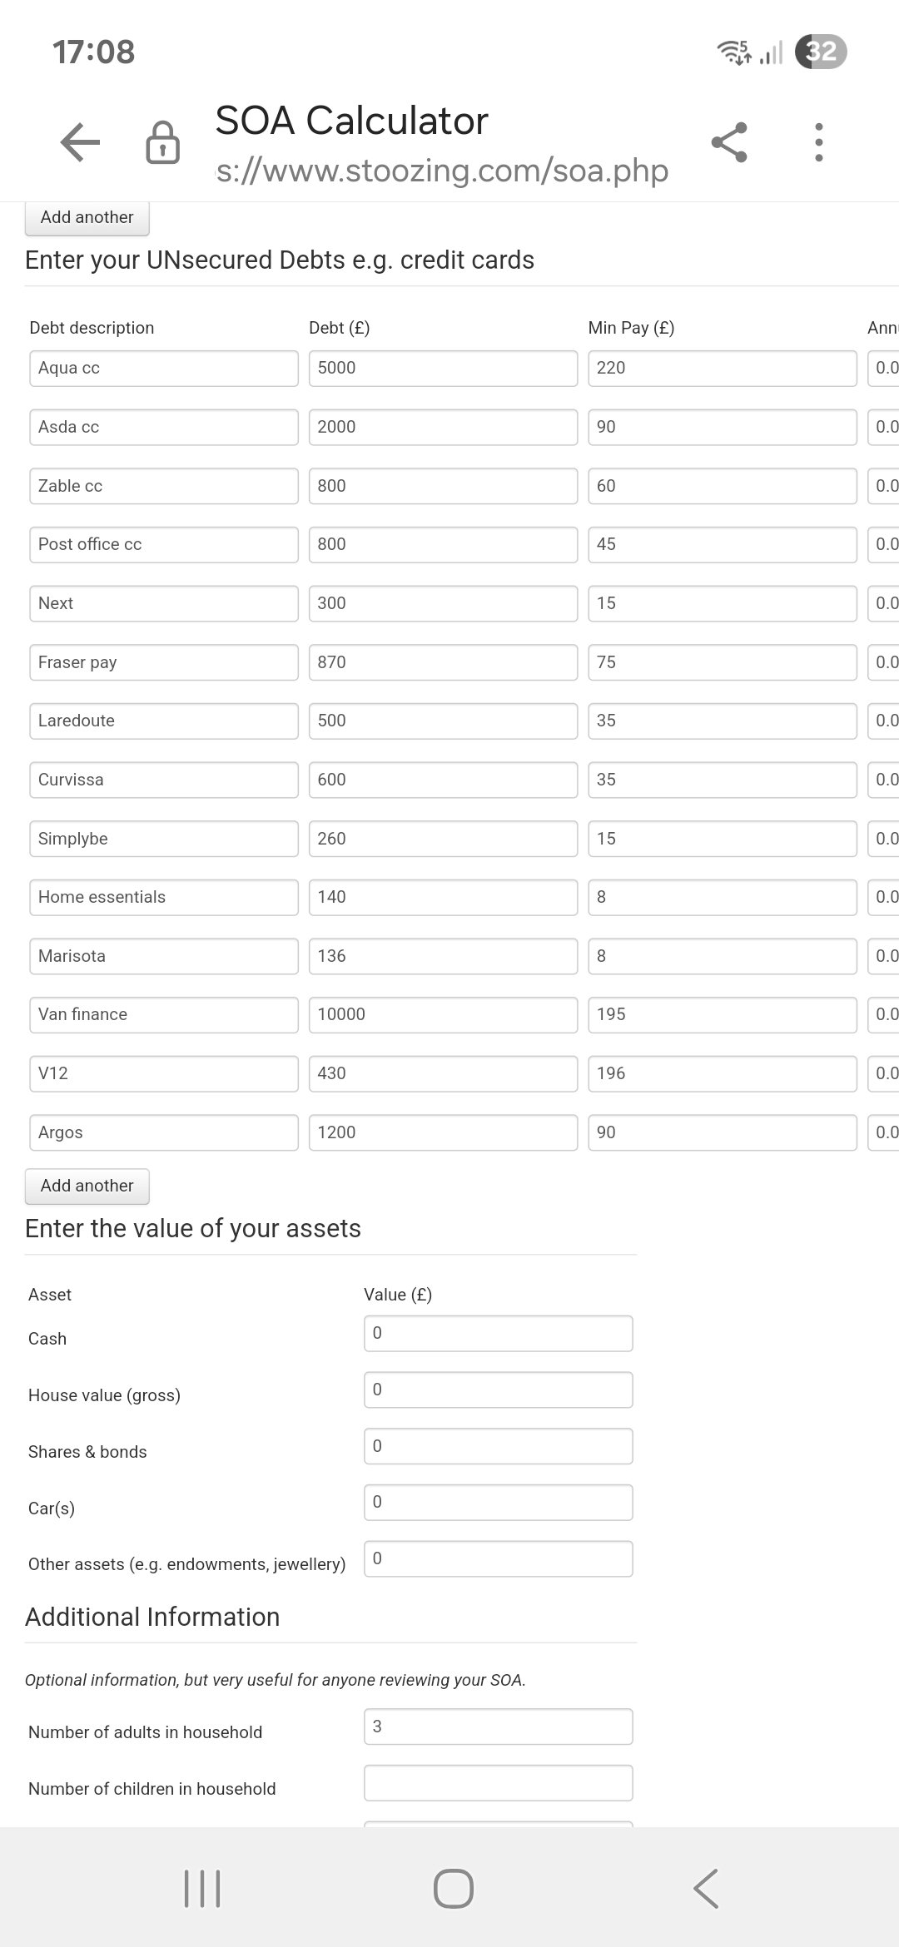The height and width of the screenshot is (1947, 899).
Task: Open the three-dot overflow menu
Action: pyautogui.click(x=819, y=142)
